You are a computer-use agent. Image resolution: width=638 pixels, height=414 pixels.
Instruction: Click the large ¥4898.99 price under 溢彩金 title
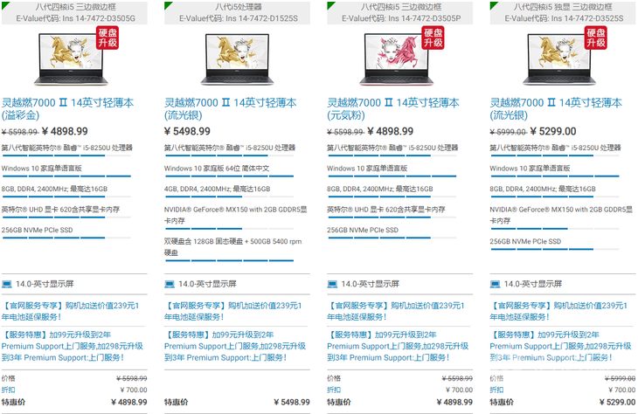[x=65, y=131]
